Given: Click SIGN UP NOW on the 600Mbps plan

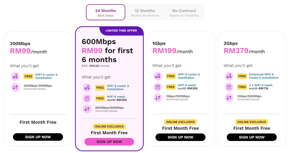Looking at the screenshot, I should click(x=109, y=141).
